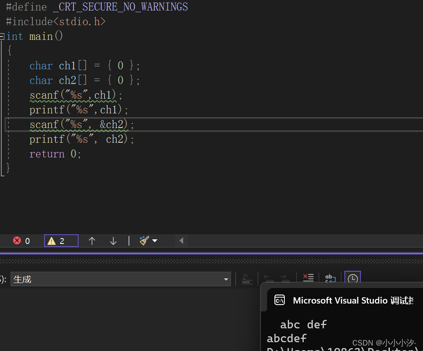Screen dimensions: 423x351
Task: Open the output source dropdown showing 生成
Action: 121,279
